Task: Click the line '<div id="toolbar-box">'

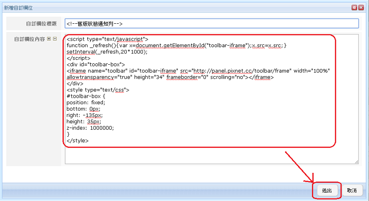Action: pyautogui.click(x=96, y=65)
